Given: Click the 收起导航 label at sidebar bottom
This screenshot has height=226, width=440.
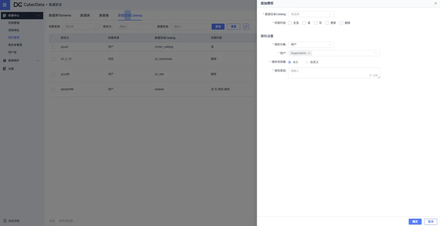Looking at the screenshot, I should (14, 221).
